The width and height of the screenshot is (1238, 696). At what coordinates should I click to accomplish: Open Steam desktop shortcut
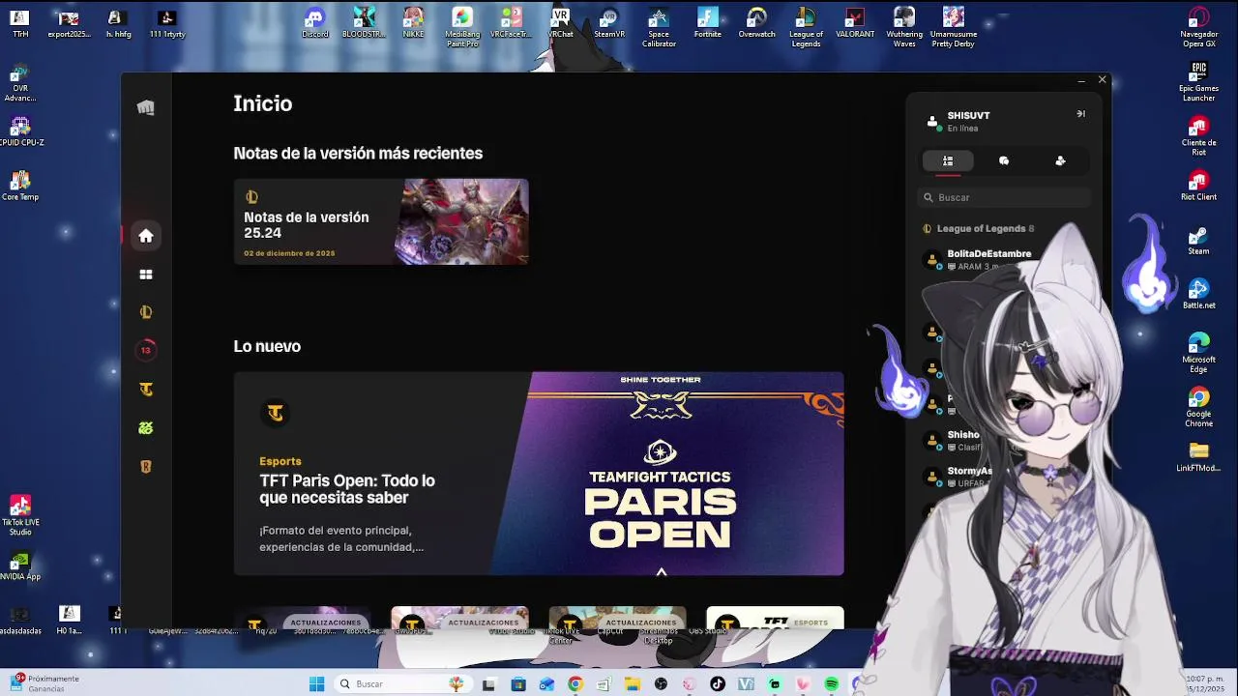[1198, 240]
